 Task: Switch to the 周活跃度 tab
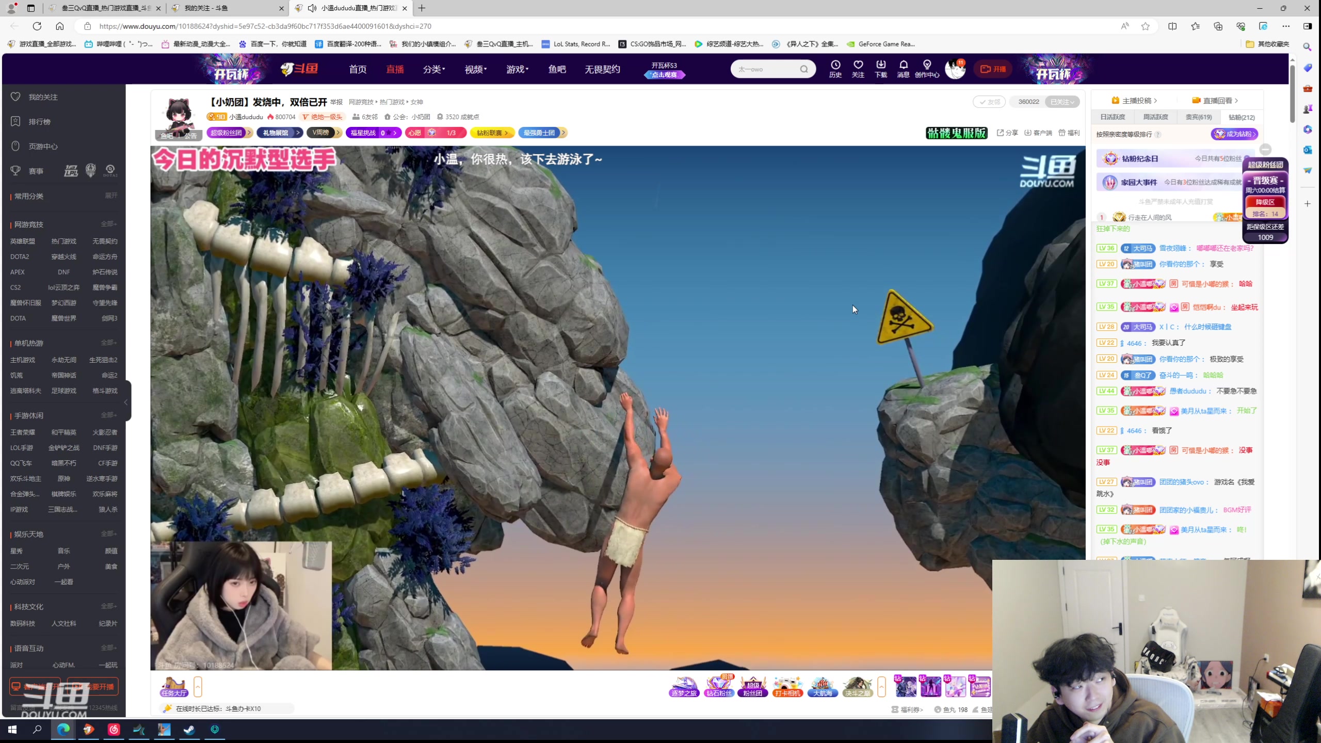pyautogui.click(x=1155, y=117)
